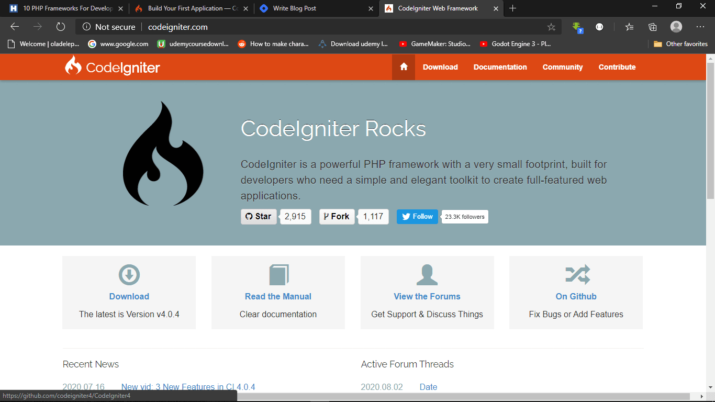Close the 10 PHP Frameworks tab
715x402 pixels.
point(120,8)
